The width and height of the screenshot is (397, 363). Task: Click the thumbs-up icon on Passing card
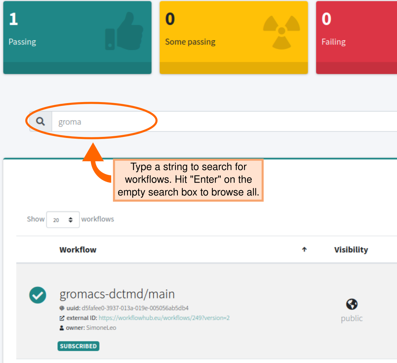pos(124,31)
